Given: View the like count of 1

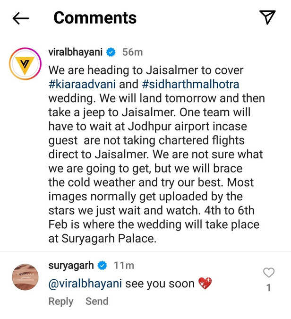Looking at the screenshot, I should coord(269,288).
